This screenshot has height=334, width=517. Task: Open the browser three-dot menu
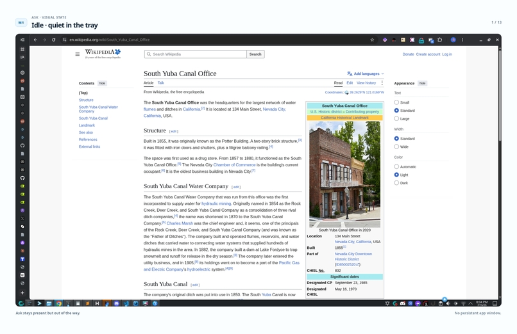click(462, 40)
